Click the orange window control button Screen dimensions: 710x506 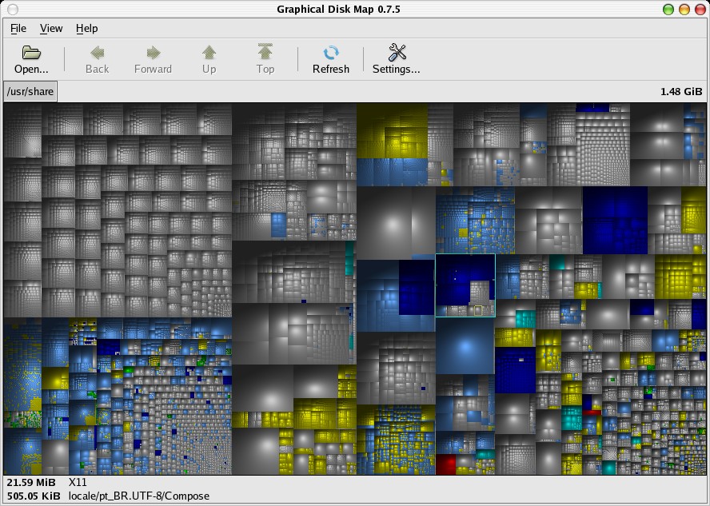point(684,9)
